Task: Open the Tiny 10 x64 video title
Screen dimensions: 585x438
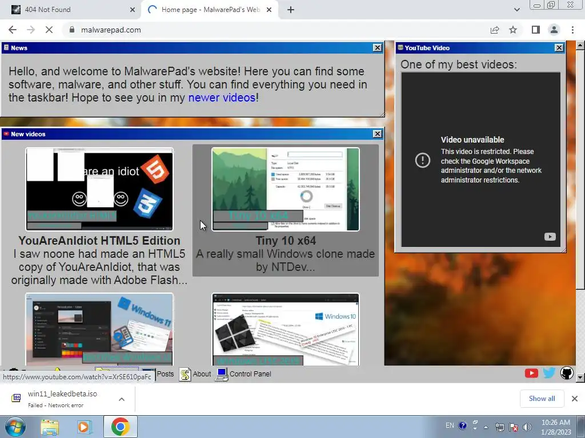Action: click(x=286, y=241)
